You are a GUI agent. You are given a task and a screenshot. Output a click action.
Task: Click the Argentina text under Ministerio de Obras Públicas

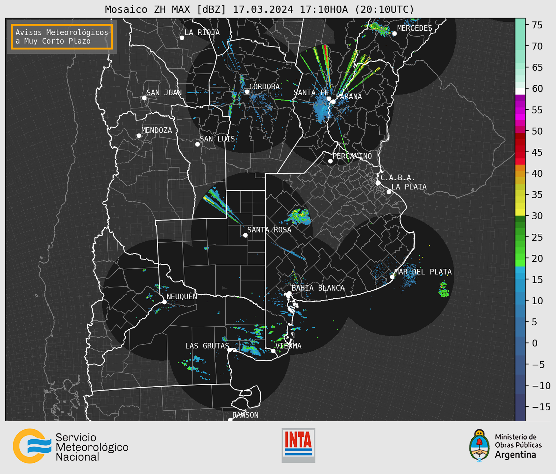pos(515,455)
